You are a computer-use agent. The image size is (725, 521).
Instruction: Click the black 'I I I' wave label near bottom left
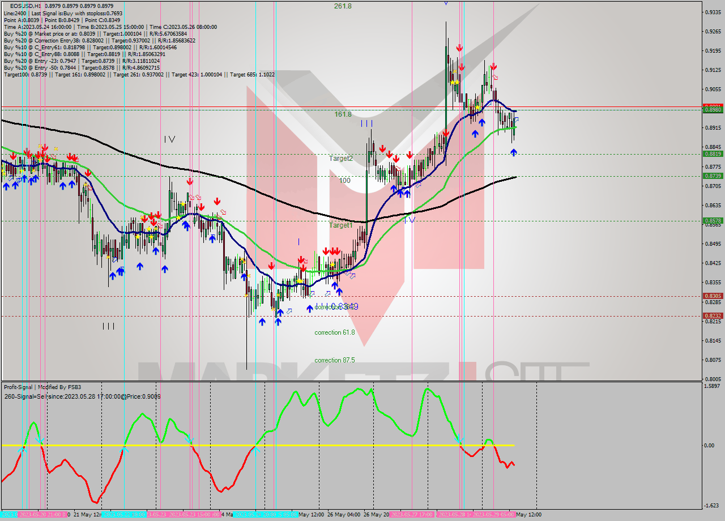[109, 326]
